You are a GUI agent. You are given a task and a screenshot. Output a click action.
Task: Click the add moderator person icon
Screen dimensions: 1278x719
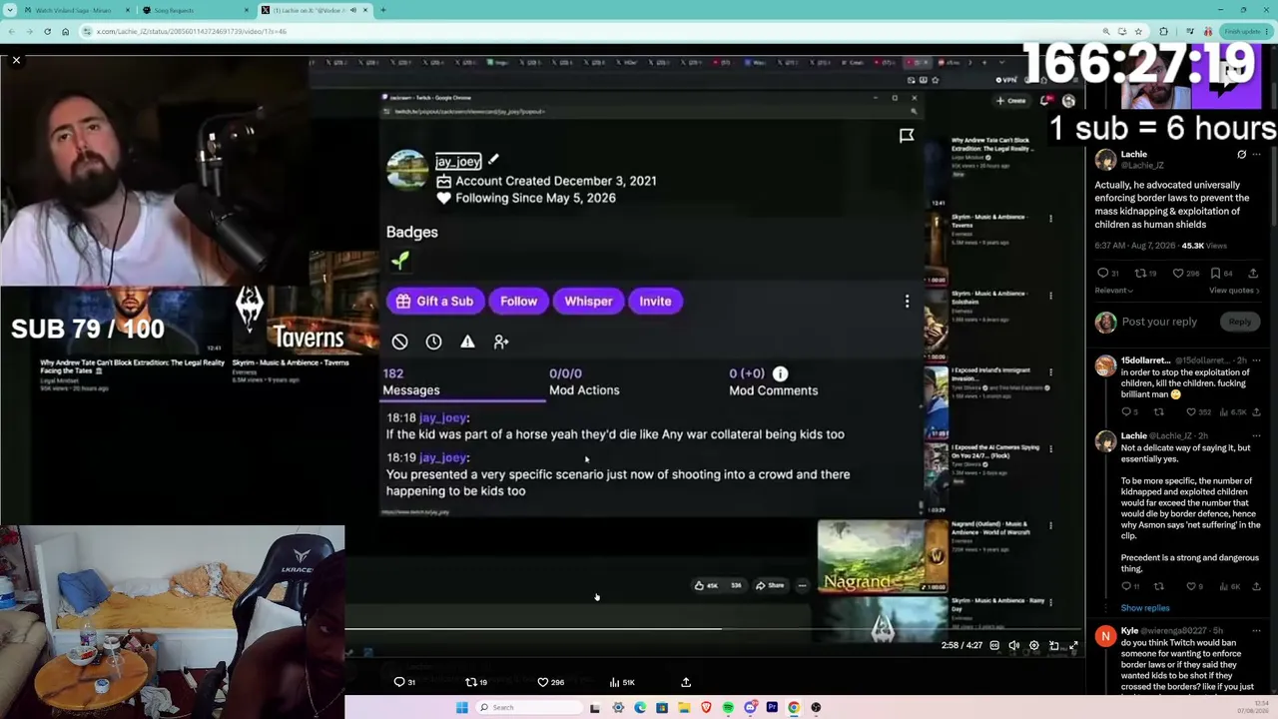click(501, 342)
